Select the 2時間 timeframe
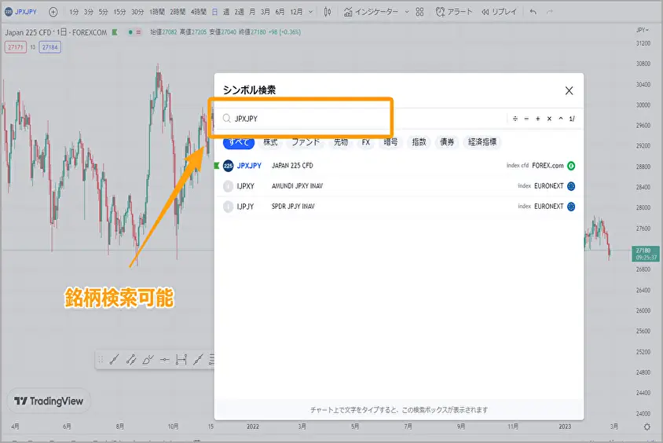The height and width of the screenshot is (443, 663). coord(178,12)
